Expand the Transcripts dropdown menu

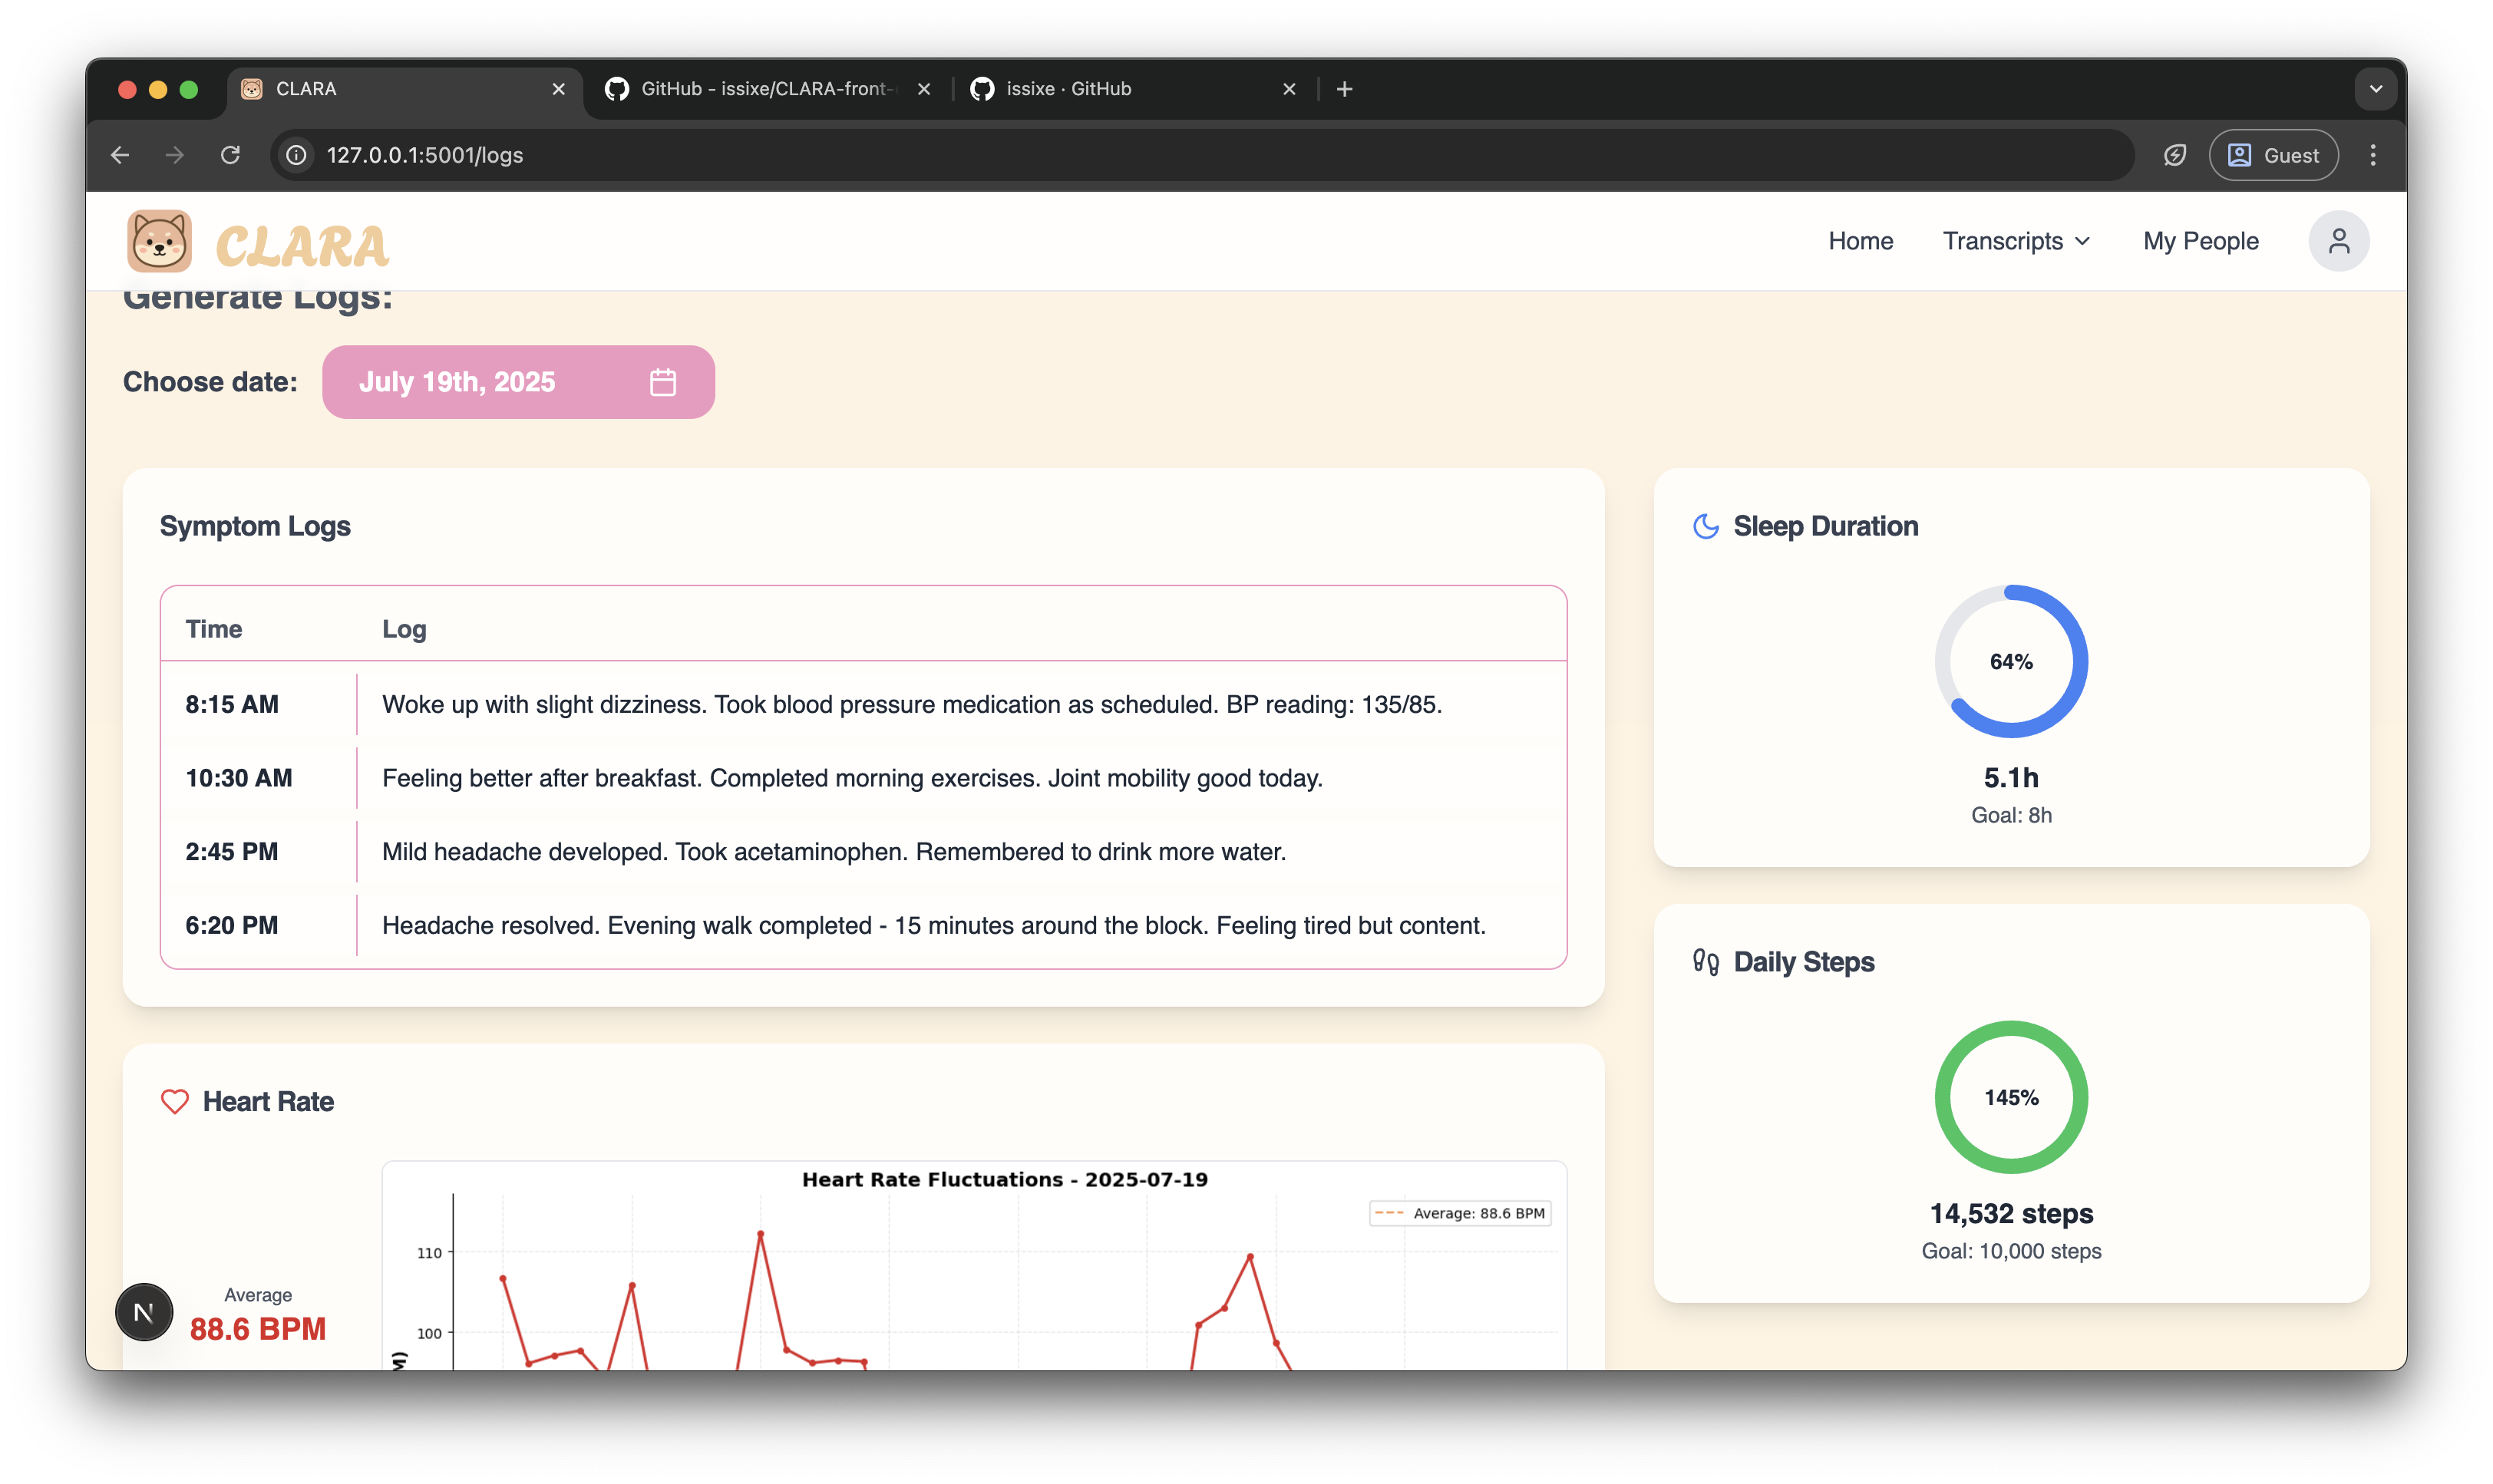(x=2016, y=241)
